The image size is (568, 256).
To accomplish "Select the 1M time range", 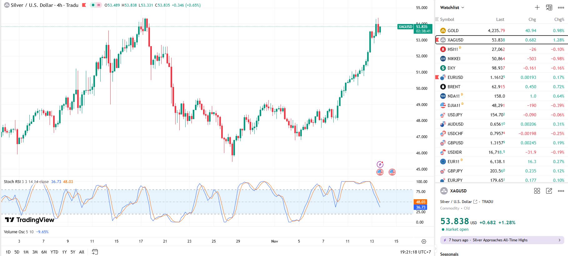I will tap(26, 252).
